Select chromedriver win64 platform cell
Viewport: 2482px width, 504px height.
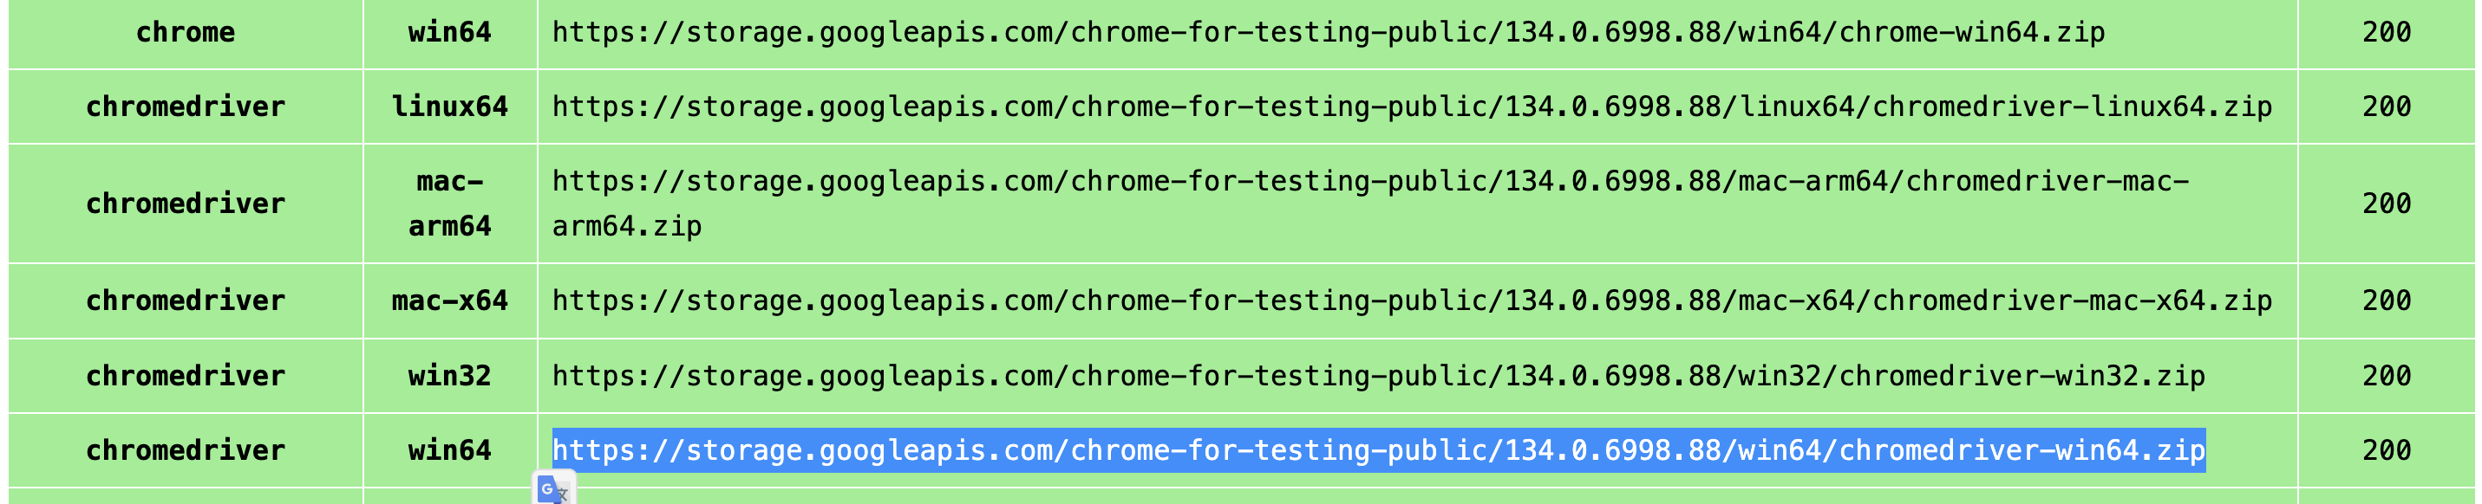coord(450,450)
